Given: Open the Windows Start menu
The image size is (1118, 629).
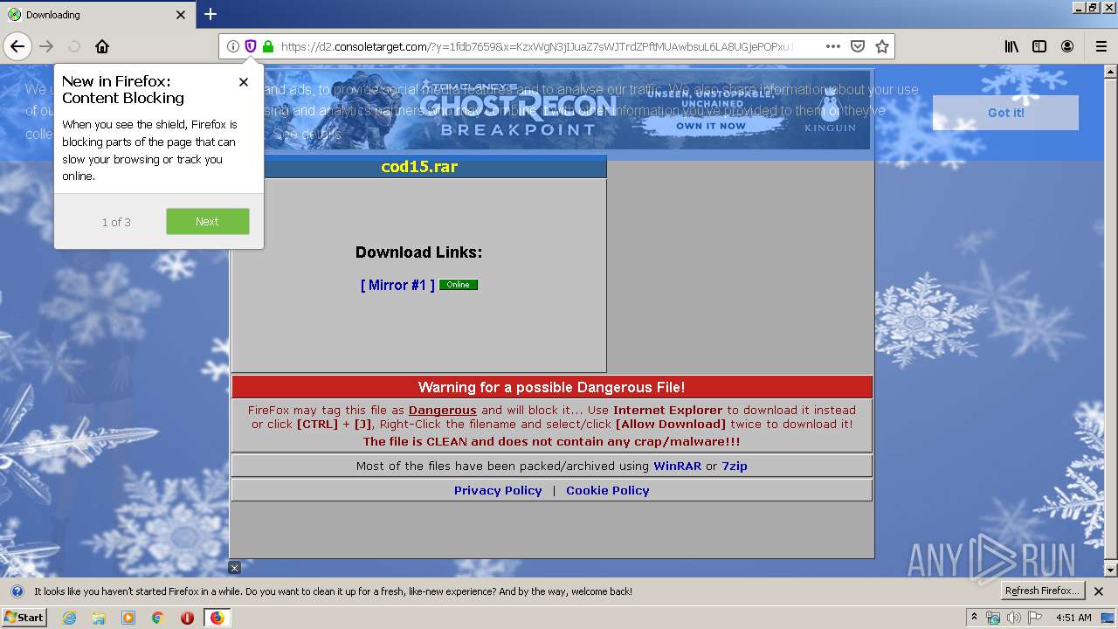Looking at the screenshot, I should pyautogui.click(x=24, y=617).
